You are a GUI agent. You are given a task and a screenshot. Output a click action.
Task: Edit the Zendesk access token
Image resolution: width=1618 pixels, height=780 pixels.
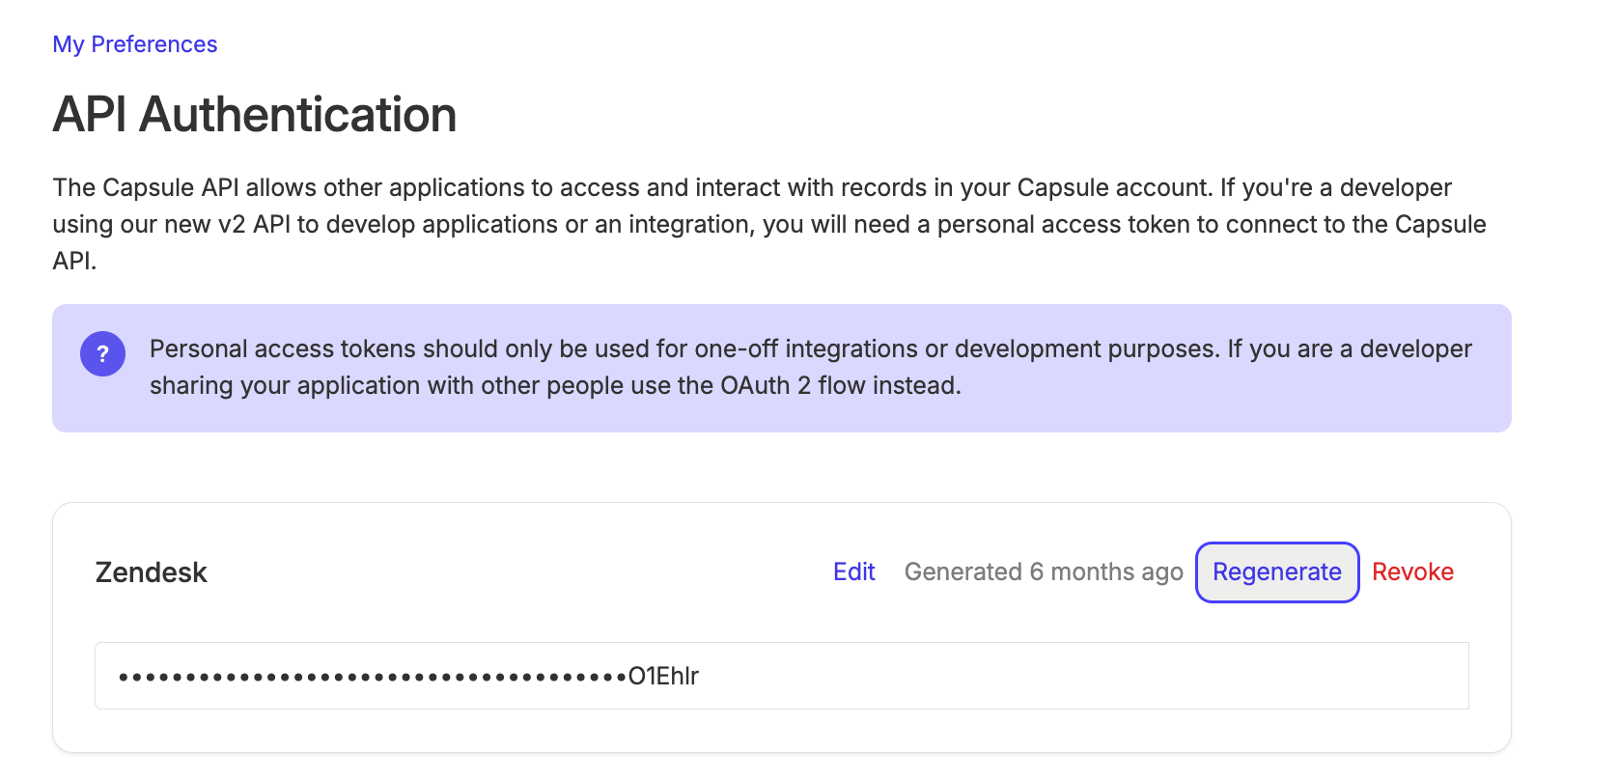click(x=854, y=572)
